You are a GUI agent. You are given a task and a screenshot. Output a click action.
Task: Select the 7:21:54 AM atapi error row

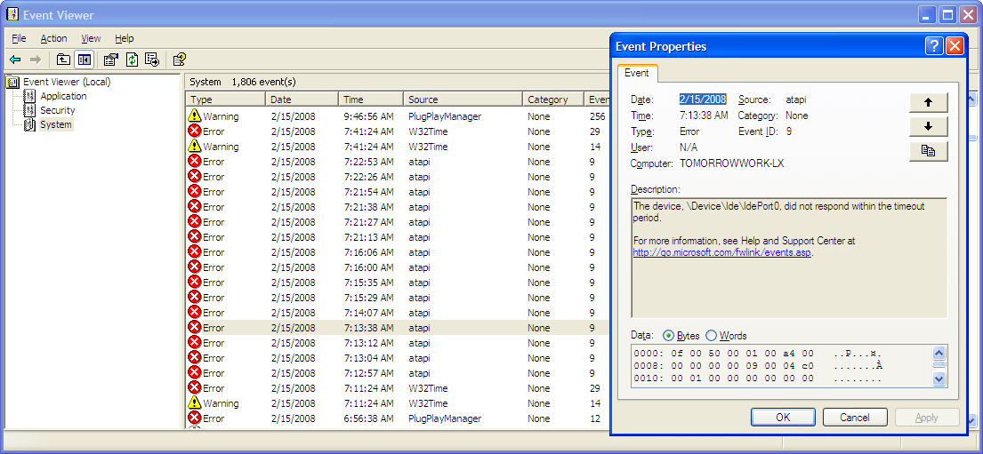click(398, 192)
